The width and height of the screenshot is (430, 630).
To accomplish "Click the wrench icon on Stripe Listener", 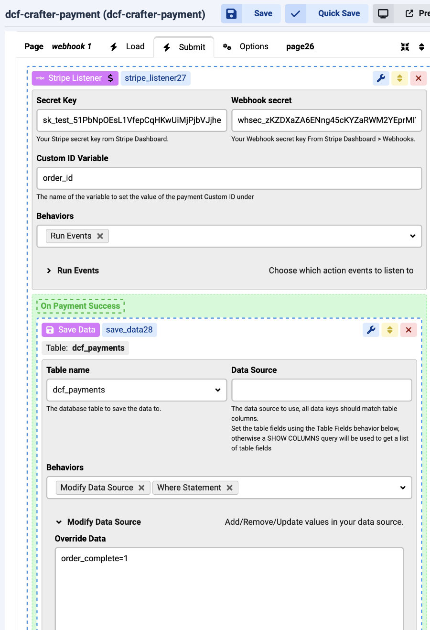I will pyautogui.click(x=381, y=78).
